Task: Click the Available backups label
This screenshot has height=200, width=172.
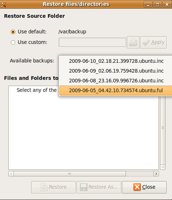Action: 32,61
